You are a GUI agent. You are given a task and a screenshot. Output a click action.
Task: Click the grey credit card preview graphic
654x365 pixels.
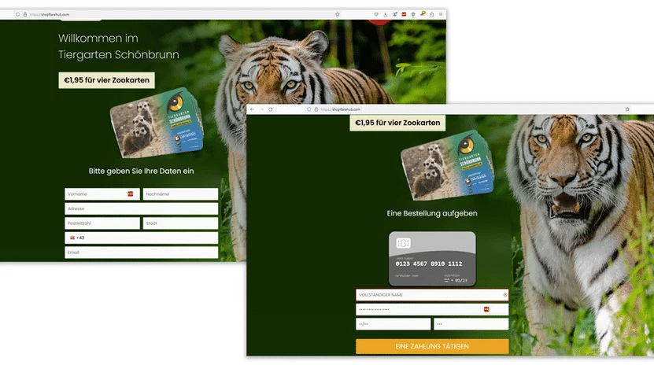[x=432, y=259]
